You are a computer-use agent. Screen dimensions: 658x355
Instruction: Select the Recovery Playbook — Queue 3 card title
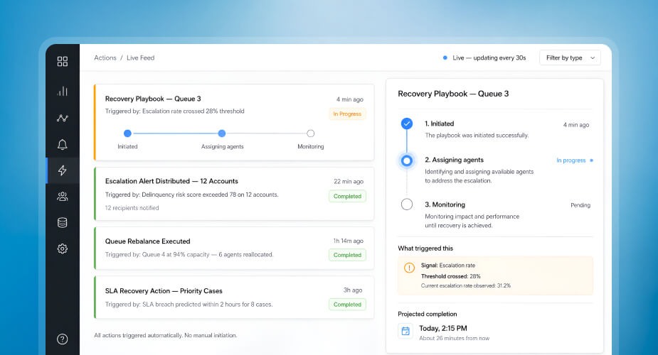pyautogui.click(x=153, y=99)
